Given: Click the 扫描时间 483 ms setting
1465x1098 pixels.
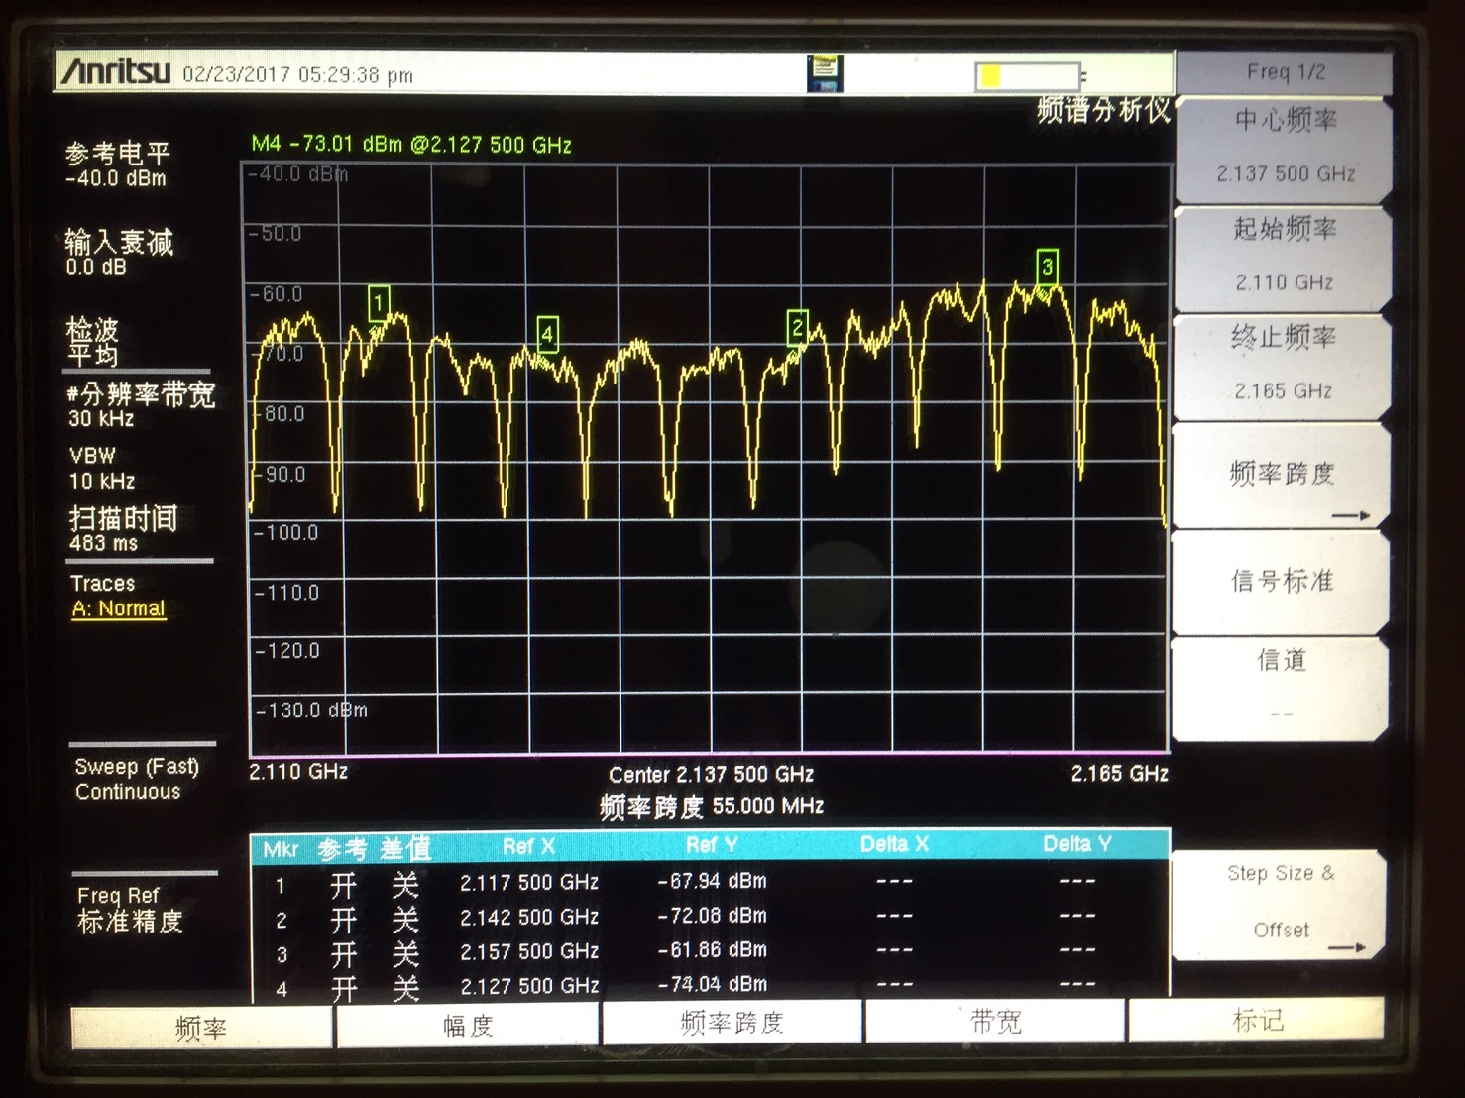Looking at the screenshot, I should [123, 529].
